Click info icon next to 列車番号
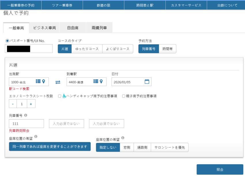Image resolution: width=245 pixels, height=177 pixels. click(x=26, y=115)
